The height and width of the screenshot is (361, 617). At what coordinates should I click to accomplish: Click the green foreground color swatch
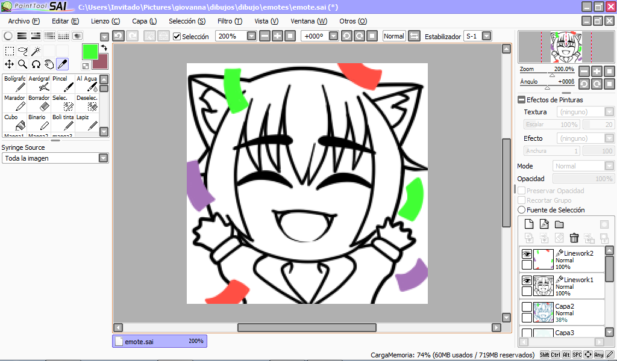pyautogui.click(x=90, y=52)
